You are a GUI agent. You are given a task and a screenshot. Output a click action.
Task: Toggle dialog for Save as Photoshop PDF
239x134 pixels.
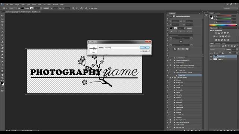click(170, 60)
